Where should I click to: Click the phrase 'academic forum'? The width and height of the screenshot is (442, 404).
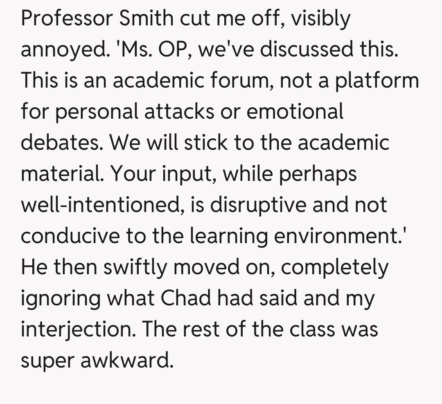pyautogui.click(x=192, y=80)
